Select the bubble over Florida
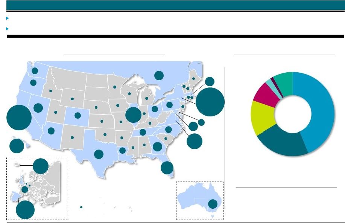 167,168
